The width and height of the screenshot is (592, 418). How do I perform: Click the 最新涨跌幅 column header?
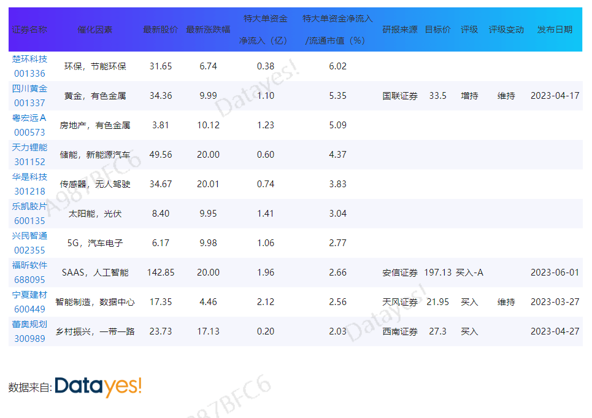click(x=208, y=29)
